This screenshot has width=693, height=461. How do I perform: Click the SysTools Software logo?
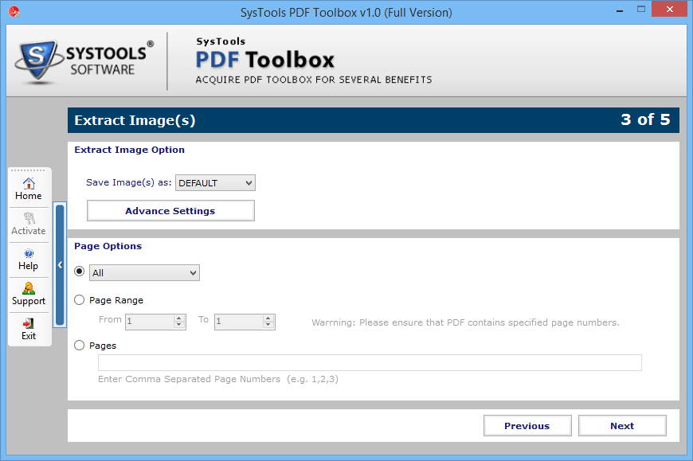click(x=85, y=61)
